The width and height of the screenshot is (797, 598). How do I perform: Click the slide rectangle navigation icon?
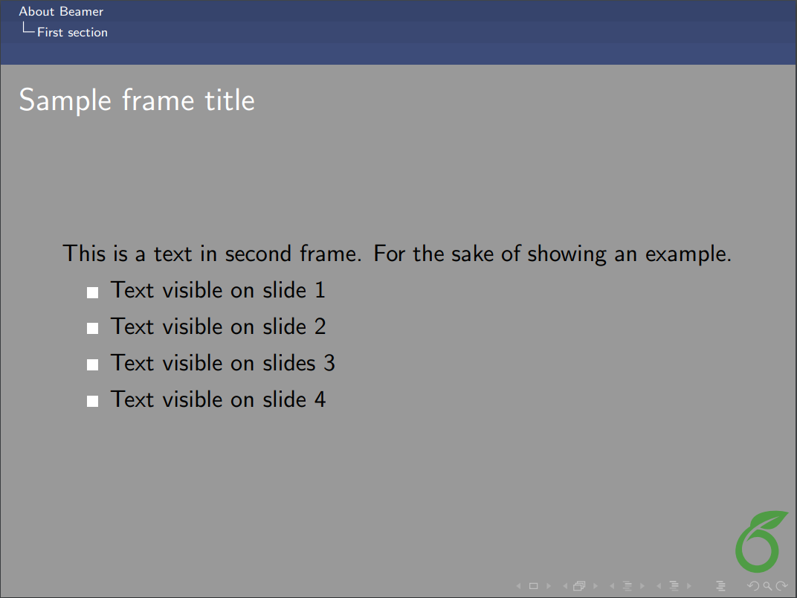(533, 586)
